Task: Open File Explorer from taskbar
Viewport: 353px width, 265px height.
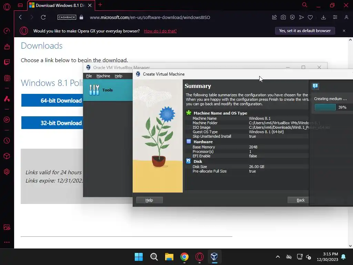Action: pos(169,257)
